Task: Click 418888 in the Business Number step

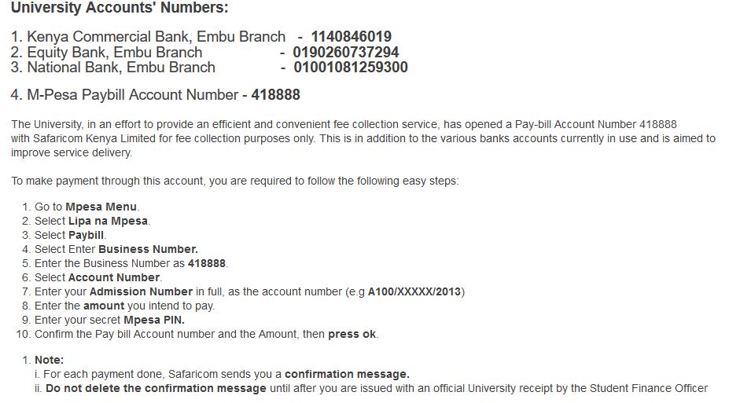Action: click(206, 263)
